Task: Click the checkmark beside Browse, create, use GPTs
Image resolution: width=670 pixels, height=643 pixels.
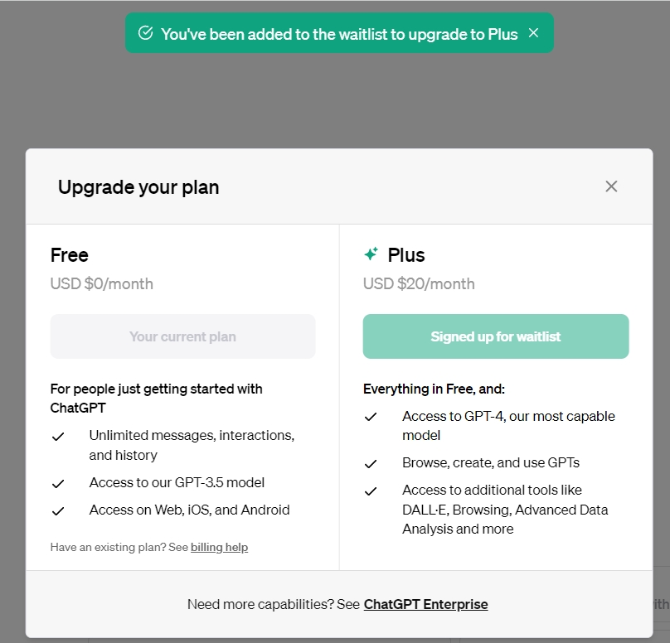Action: (371, 464)
